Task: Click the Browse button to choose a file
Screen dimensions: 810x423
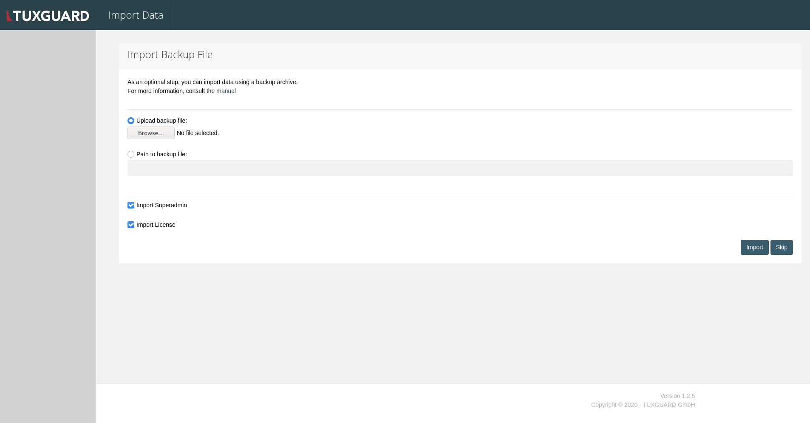Action: tap(151, 133)
